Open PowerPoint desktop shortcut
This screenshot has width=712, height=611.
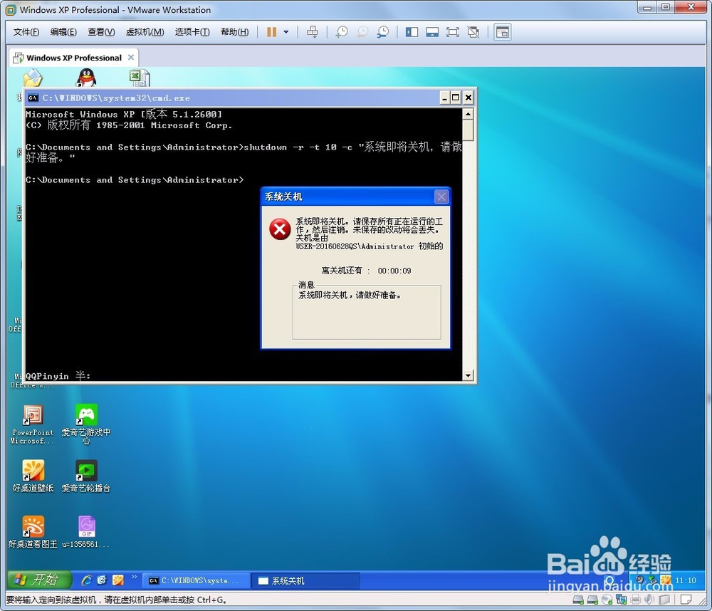33,424
